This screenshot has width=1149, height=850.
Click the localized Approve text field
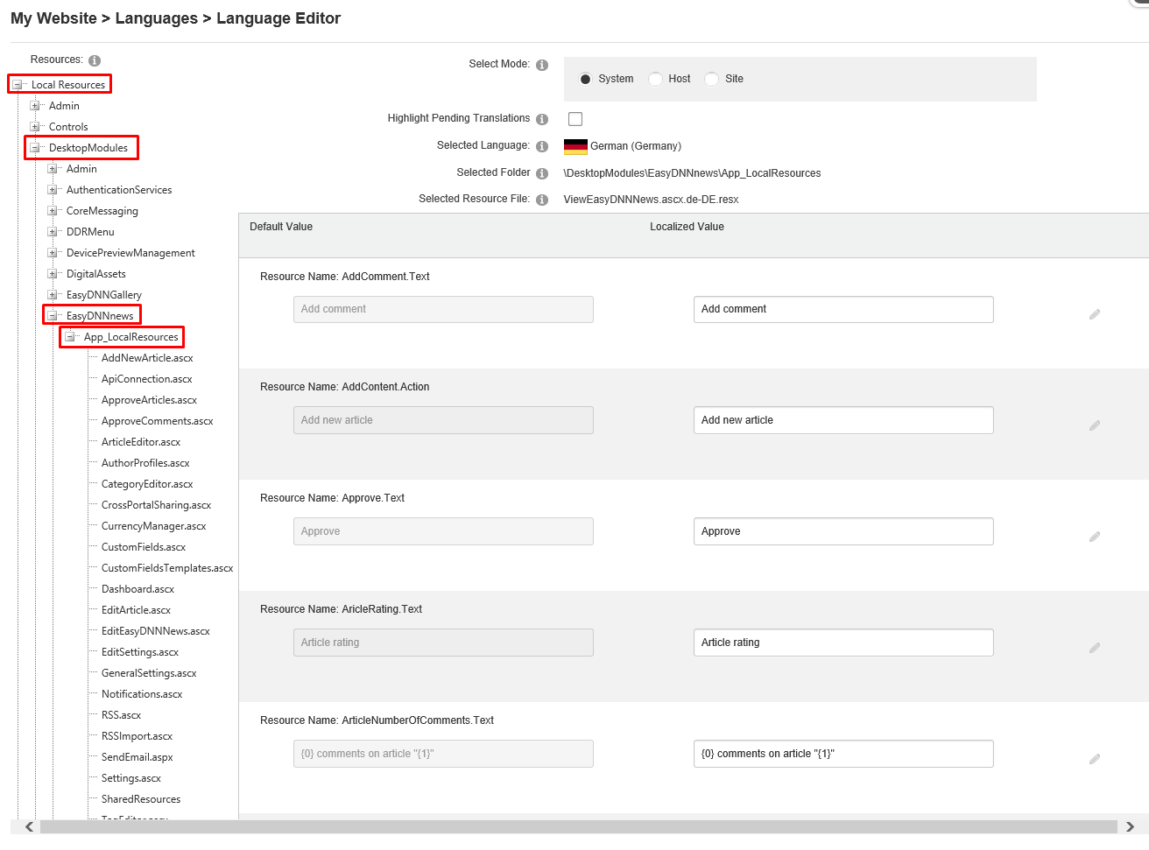click(x=843, y=531)
